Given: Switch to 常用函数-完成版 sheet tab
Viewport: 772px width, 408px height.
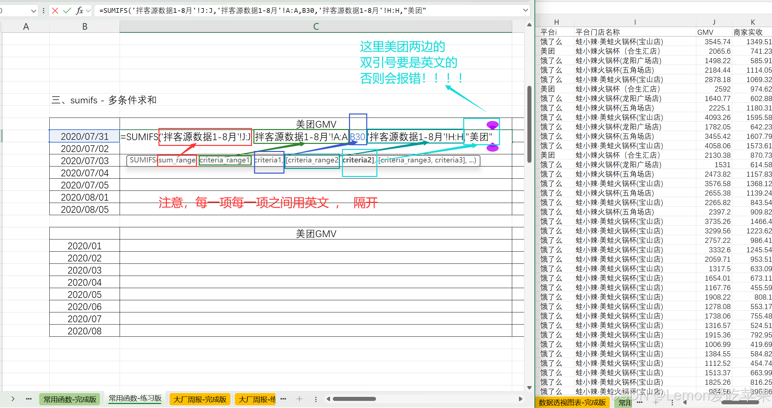Looking at the screenshot, I should pyautogui.click(x=70, y=399).
